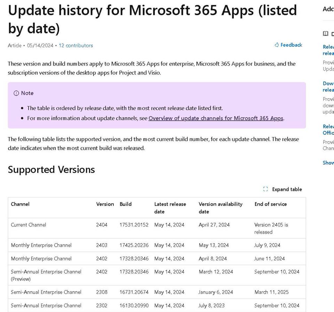
Task: Click March 12, 2024 availability date
Action: pos(216,272)
